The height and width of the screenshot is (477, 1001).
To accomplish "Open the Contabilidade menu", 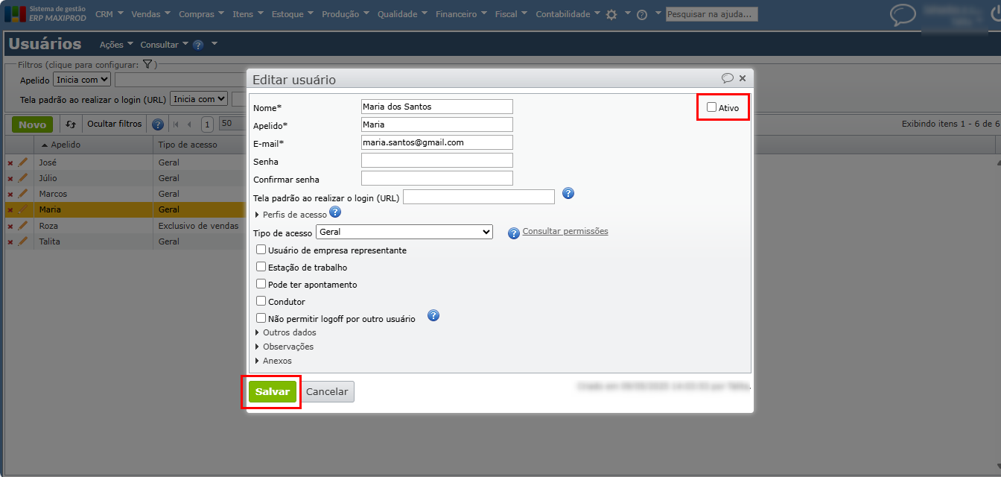I will 568,14.
